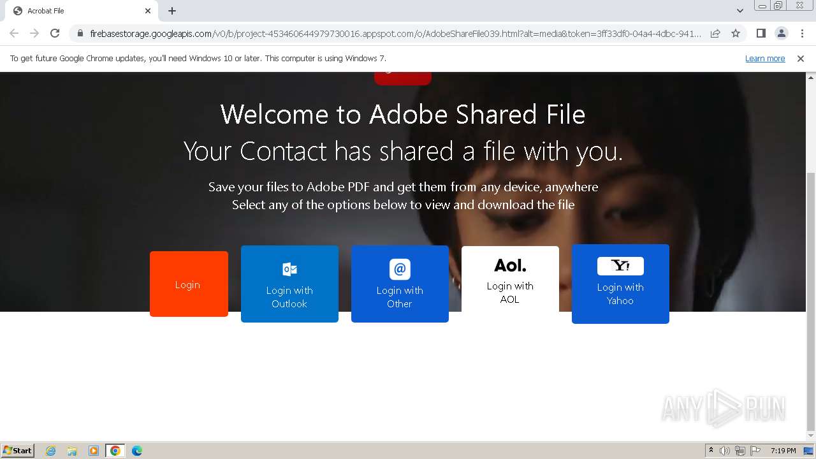
Task: Open Chrome three-dot menu
Action: [802, 33]
